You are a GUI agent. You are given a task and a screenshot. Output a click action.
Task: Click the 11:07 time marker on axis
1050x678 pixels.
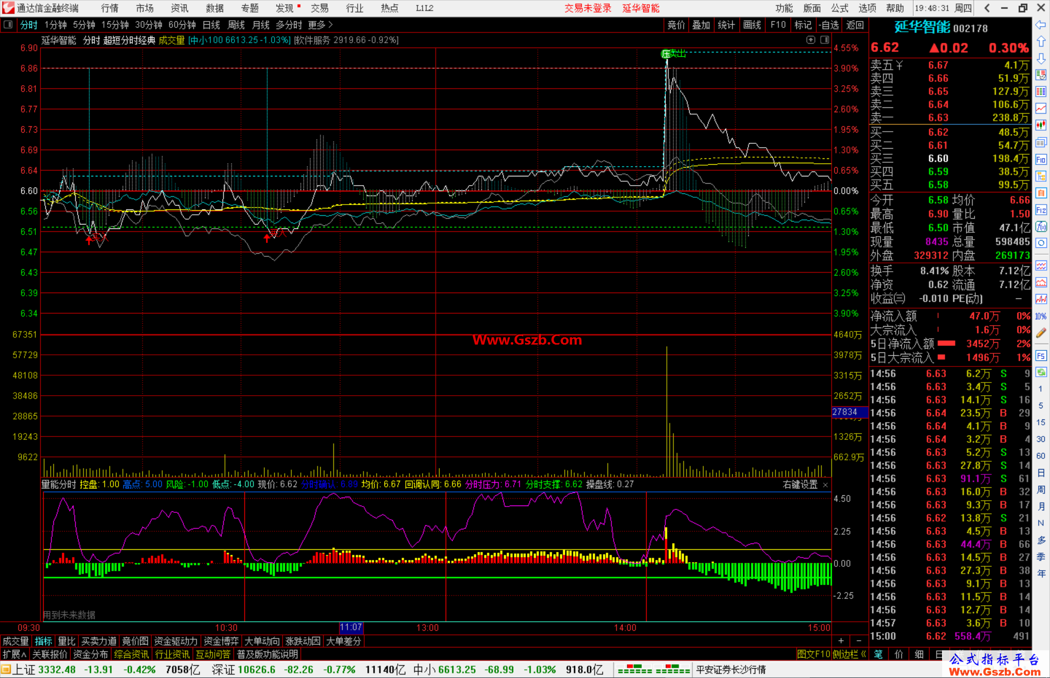pyautogui.click(x=351, y=627)
